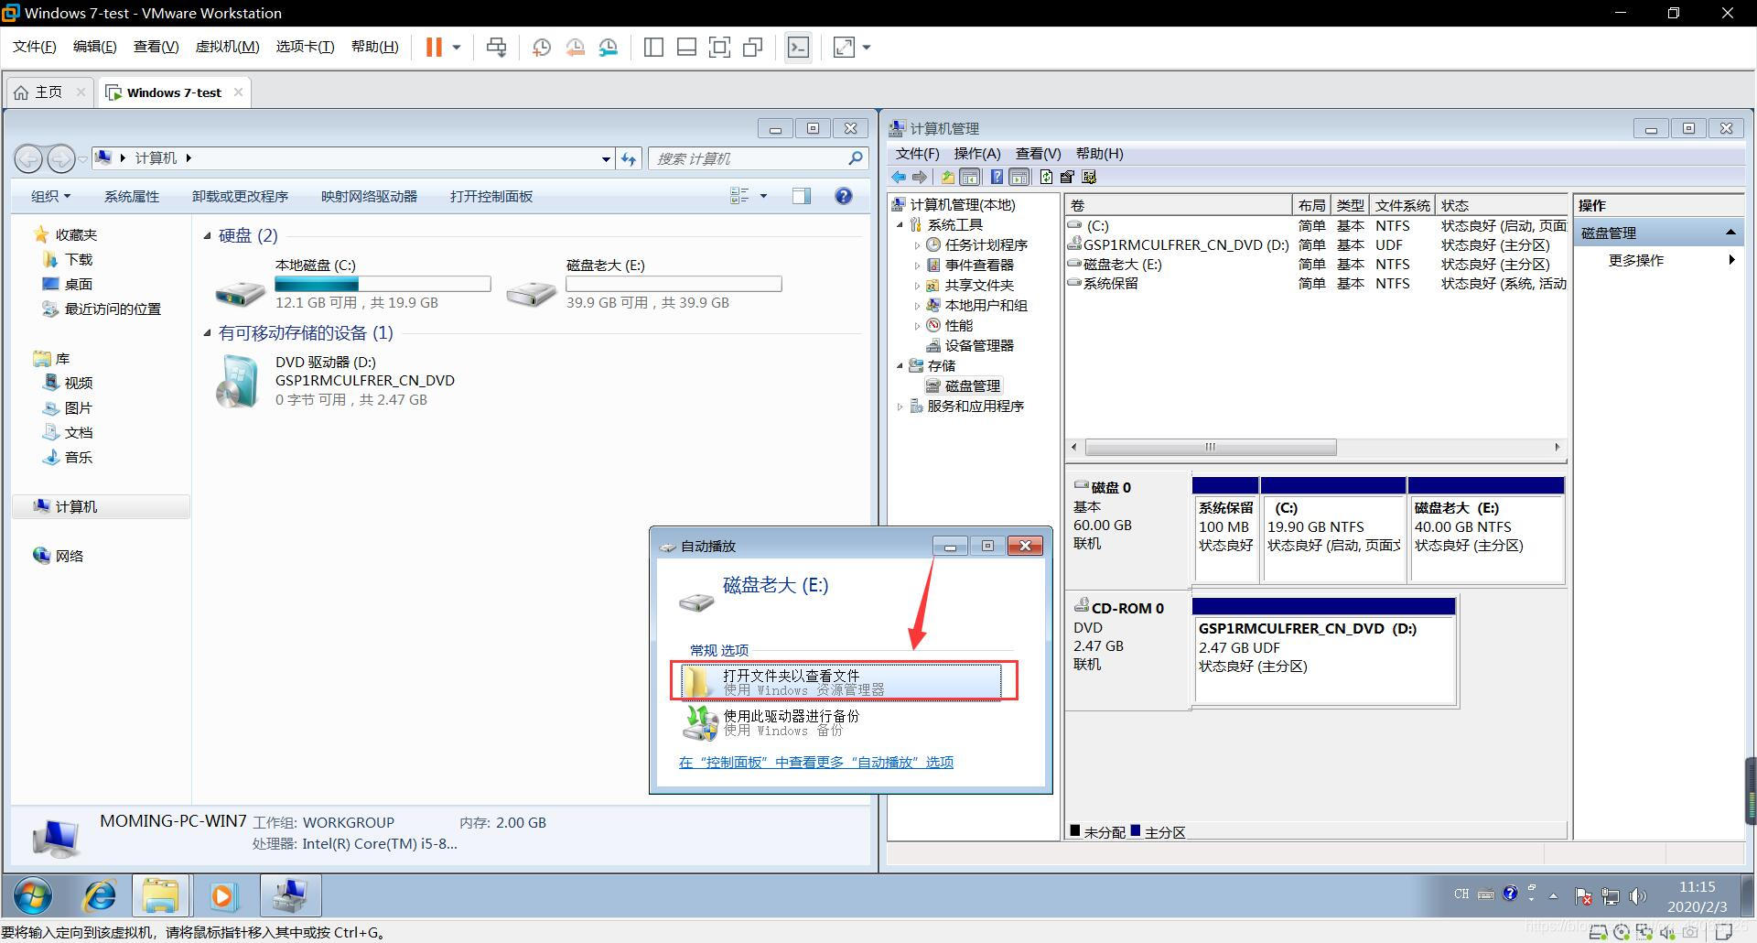Select DVD 驱动器 (D:) drive icon

238,382
